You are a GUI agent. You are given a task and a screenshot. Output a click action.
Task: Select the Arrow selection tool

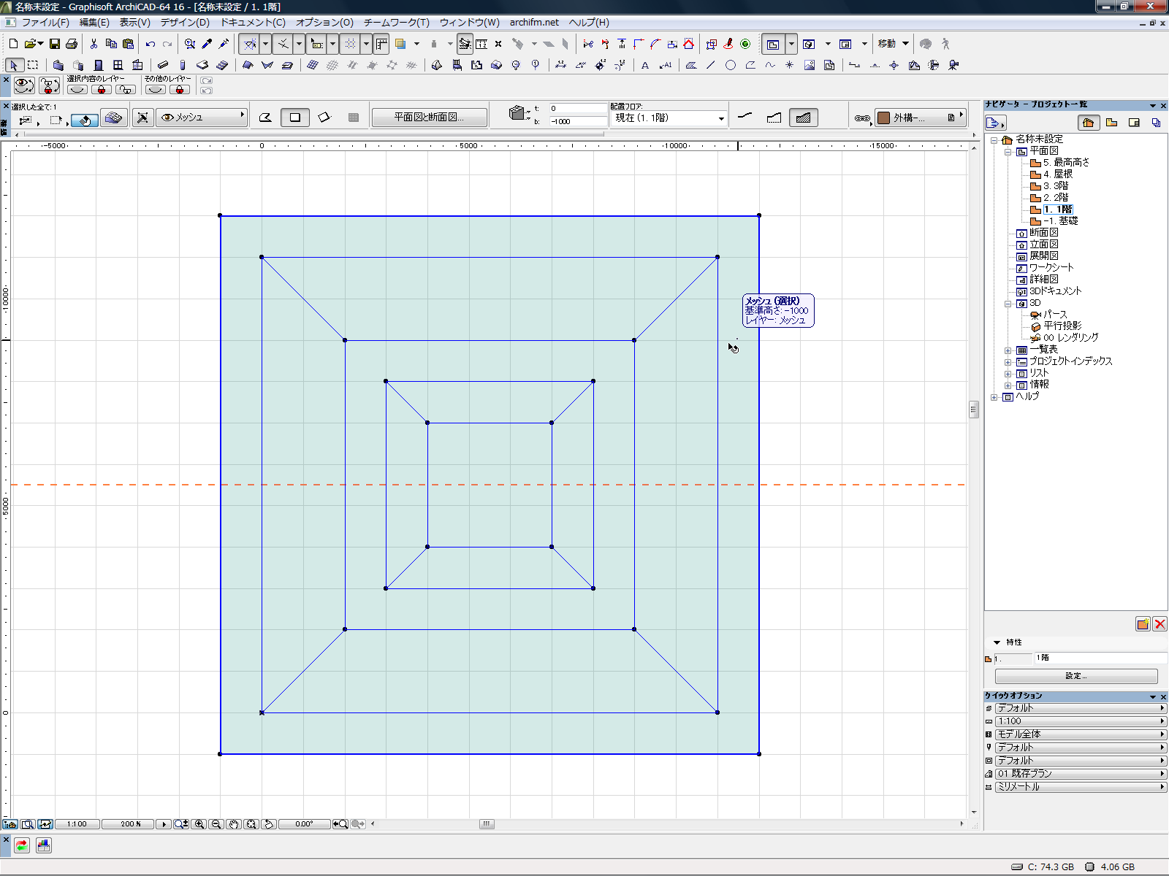pyautogui.click(x=14, y=65)
